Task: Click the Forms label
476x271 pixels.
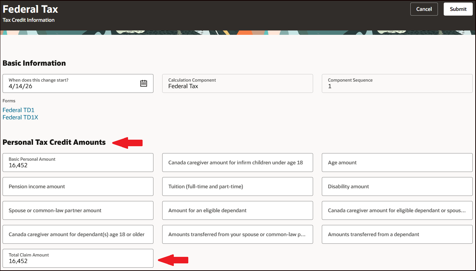Action: (9, 101)
